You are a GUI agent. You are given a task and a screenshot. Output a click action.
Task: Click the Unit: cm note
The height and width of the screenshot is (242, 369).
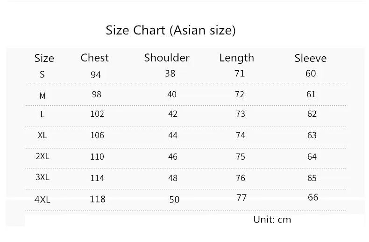(272, 220)
